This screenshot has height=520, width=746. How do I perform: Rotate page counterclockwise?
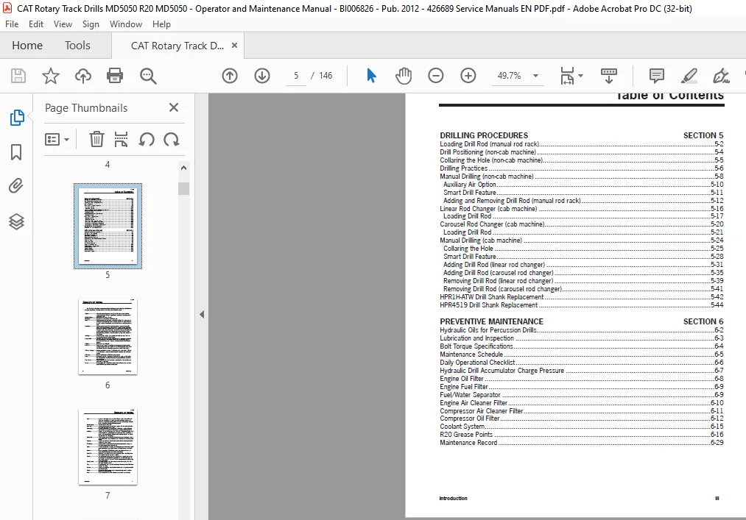(147, 139)
